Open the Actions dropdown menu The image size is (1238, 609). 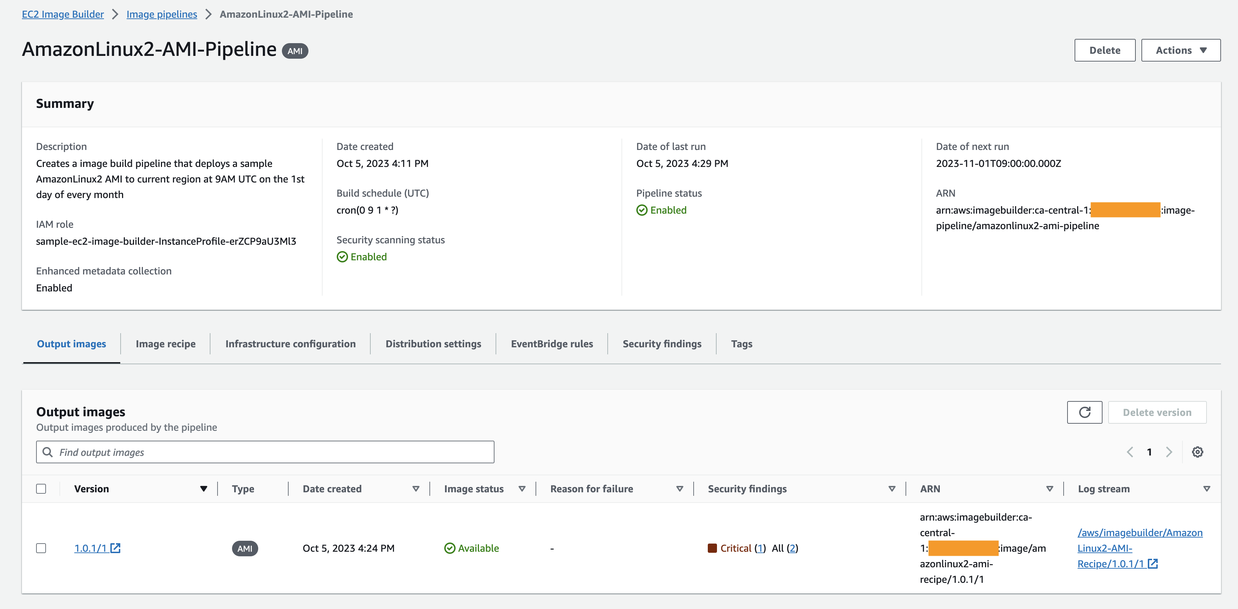point(1180,51)
